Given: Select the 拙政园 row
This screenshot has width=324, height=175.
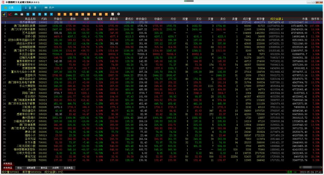Looking at the screenshot, I should pyautogui.click(x=161, y=160).
